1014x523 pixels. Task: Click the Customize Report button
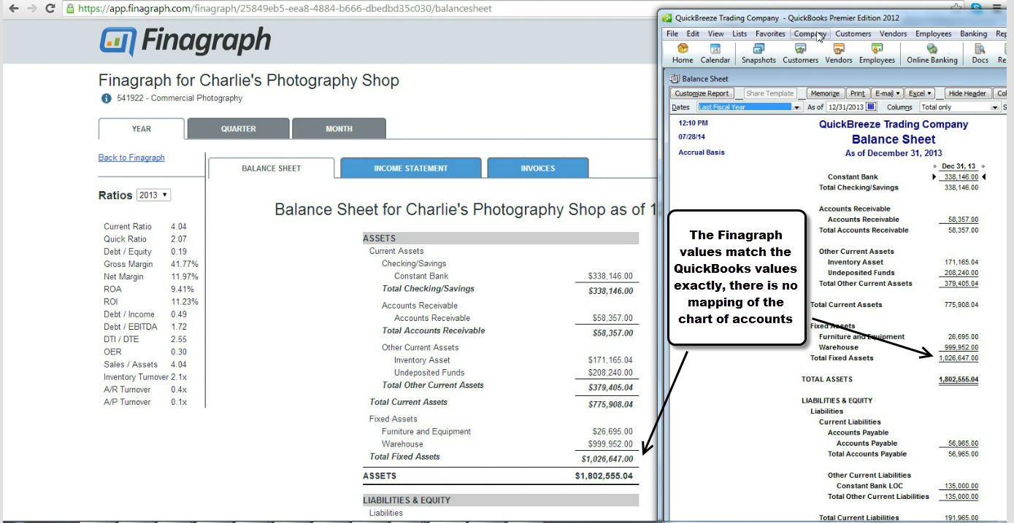click(x=702, y=93)
